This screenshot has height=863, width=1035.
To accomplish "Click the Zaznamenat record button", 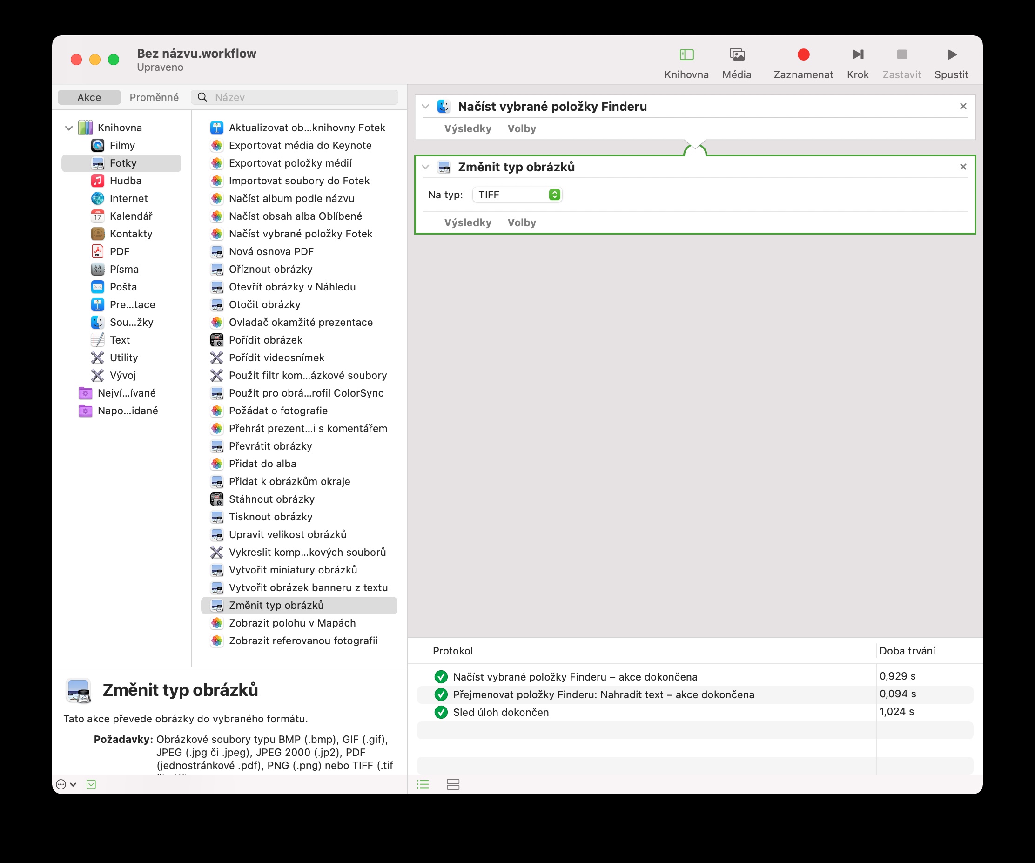I will [803, 55].
